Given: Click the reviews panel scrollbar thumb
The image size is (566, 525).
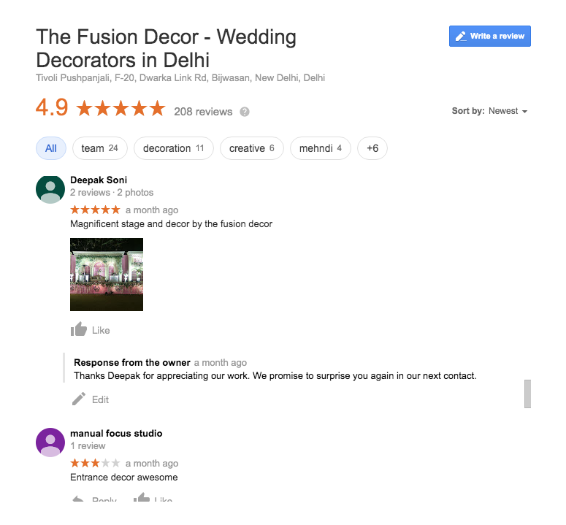Looking at the screenshot, I should pyautogui.click(x=527, y=394).
